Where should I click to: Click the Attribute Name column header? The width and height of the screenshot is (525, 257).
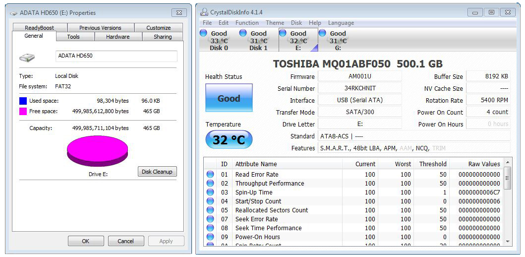pos(287,164)
